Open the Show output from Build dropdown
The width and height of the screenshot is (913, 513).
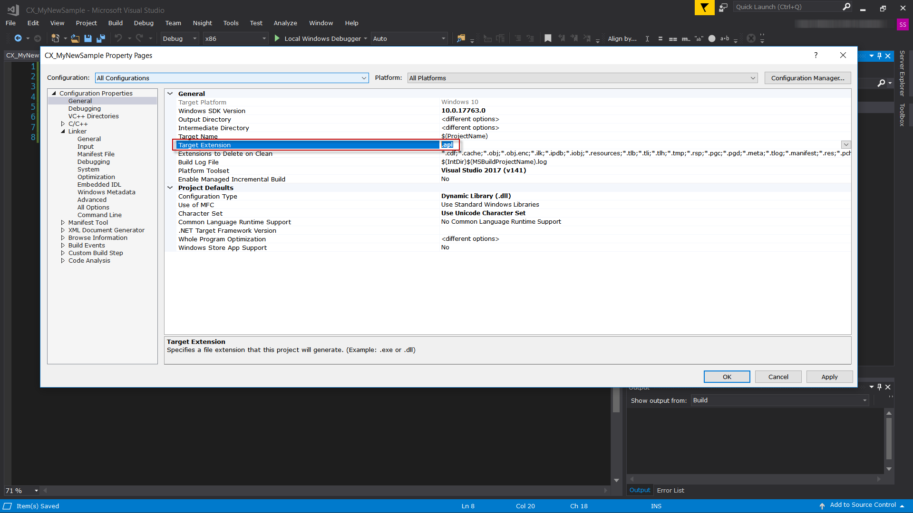click(780, 400)
